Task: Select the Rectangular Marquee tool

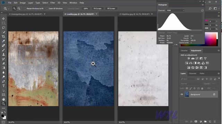Action: click(3, 23)
